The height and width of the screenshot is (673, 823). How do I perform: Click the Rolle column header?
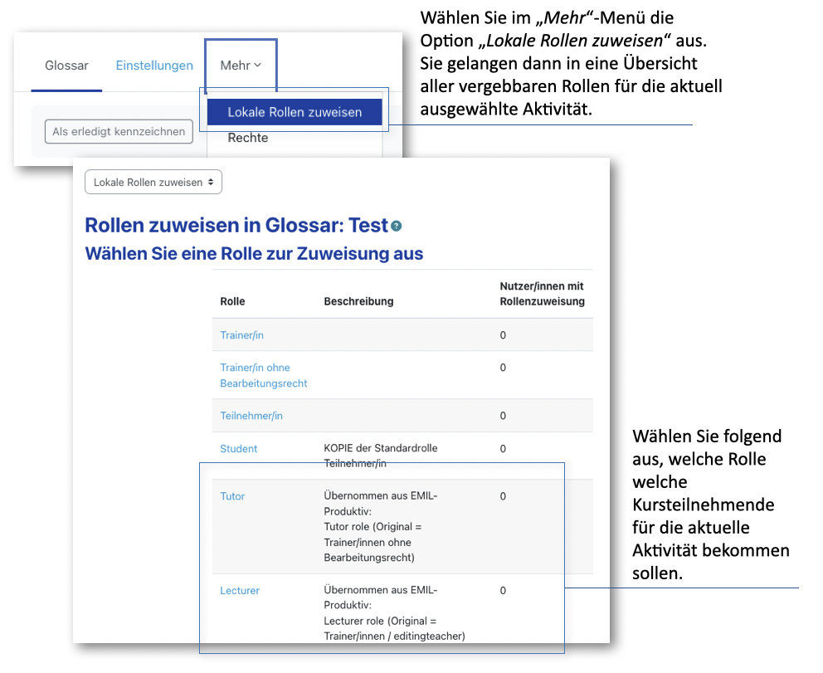pos(232,301)
